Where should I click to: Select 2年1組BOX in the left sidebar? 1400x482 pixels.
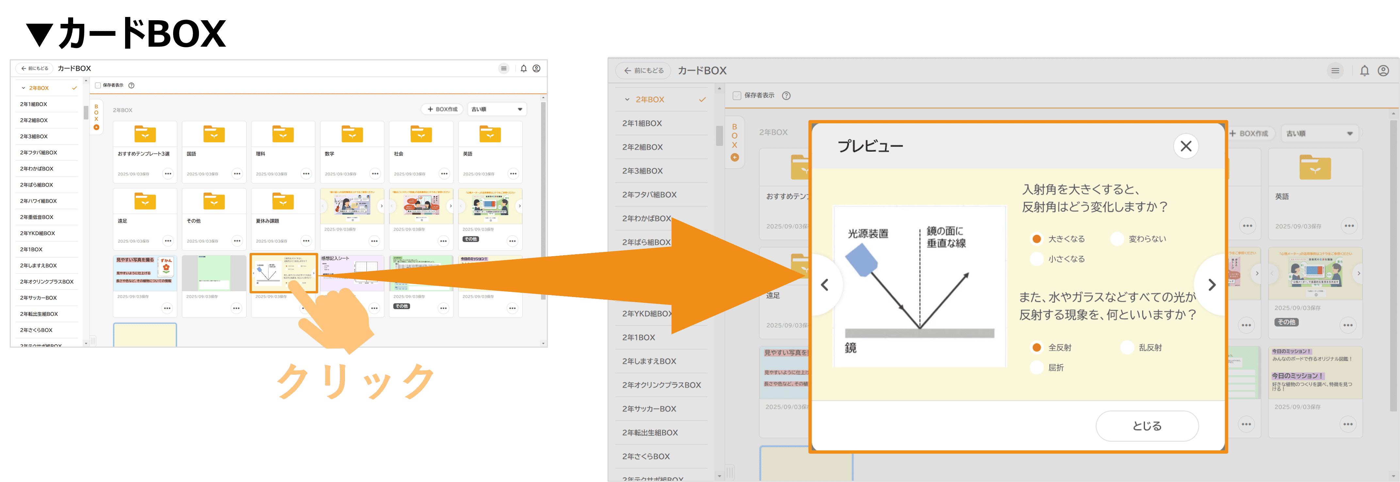tap(34, 104)
